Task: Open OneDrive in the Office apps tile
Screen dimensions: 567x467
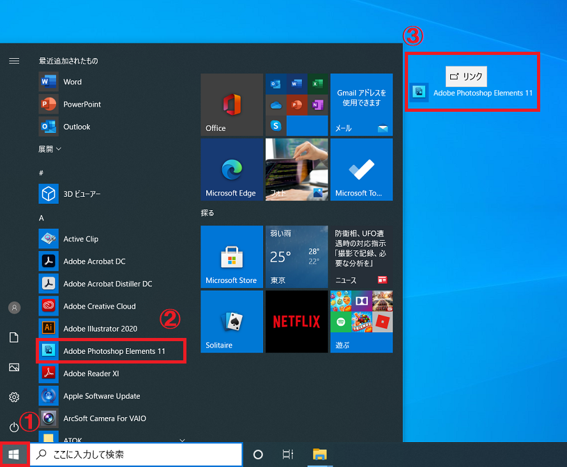Action: click(x=276, y=105)
